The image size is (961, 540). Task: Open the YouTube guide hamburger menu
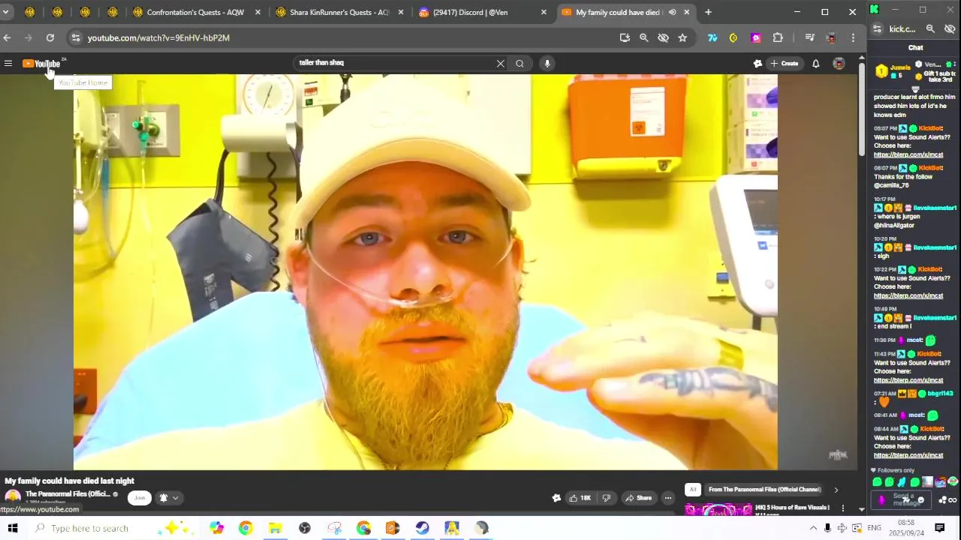point(8,64)
